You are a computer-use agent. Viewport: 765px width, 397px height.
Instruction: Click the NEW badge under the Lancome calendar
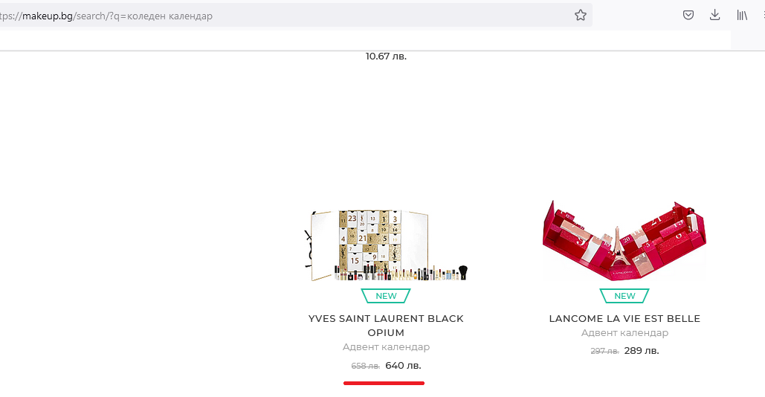(624, 296)
